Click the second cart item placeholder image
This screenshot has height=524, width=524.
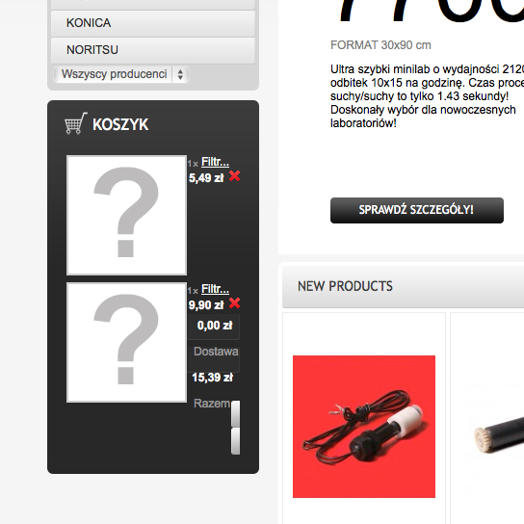pyautogui.click(x=126, y=342)
